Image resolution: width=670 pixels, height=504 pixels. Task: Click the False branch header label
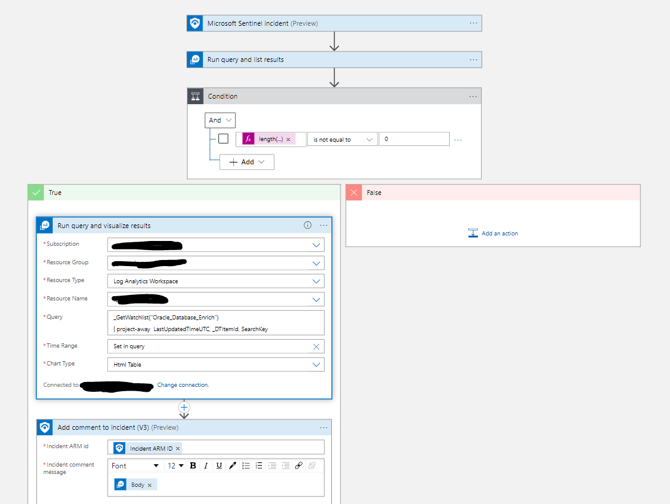374,193
